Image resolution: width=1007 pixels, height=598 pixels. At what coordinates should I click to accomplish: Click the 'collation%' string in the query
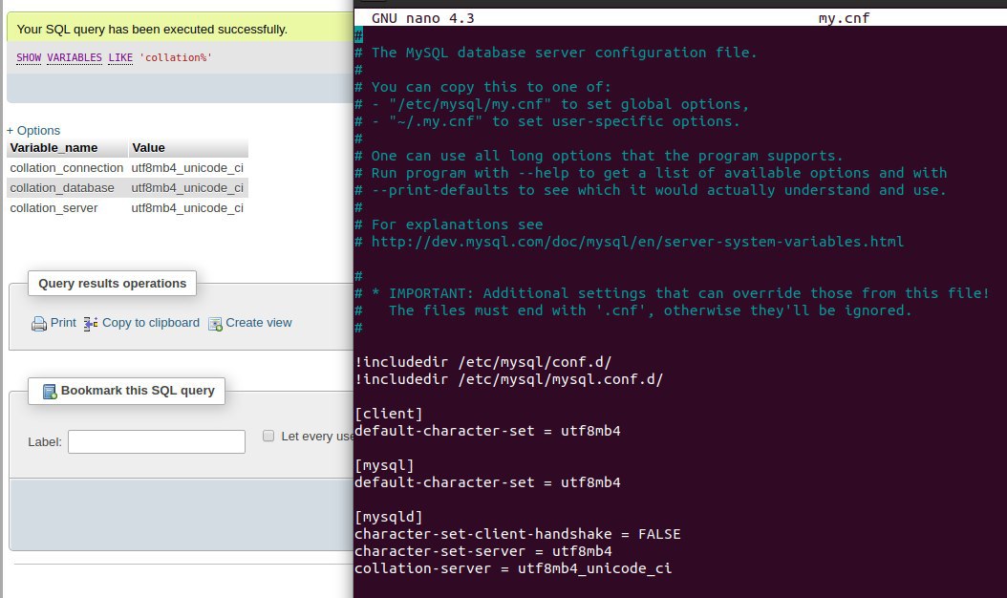pos(176,57)
